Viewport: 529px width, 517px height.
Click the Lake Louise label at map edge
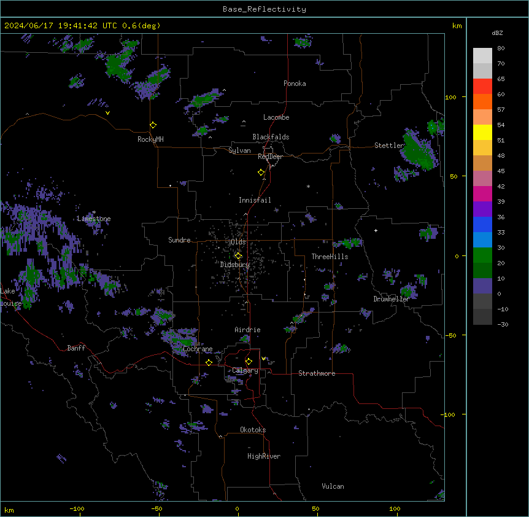[10, 297]
